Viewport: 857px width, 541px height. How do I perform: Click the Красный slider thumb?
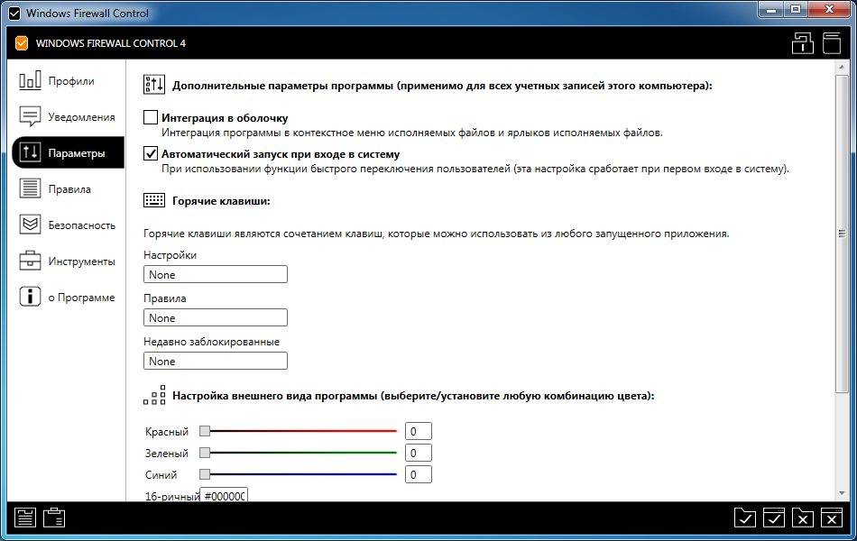pos(205,431)
